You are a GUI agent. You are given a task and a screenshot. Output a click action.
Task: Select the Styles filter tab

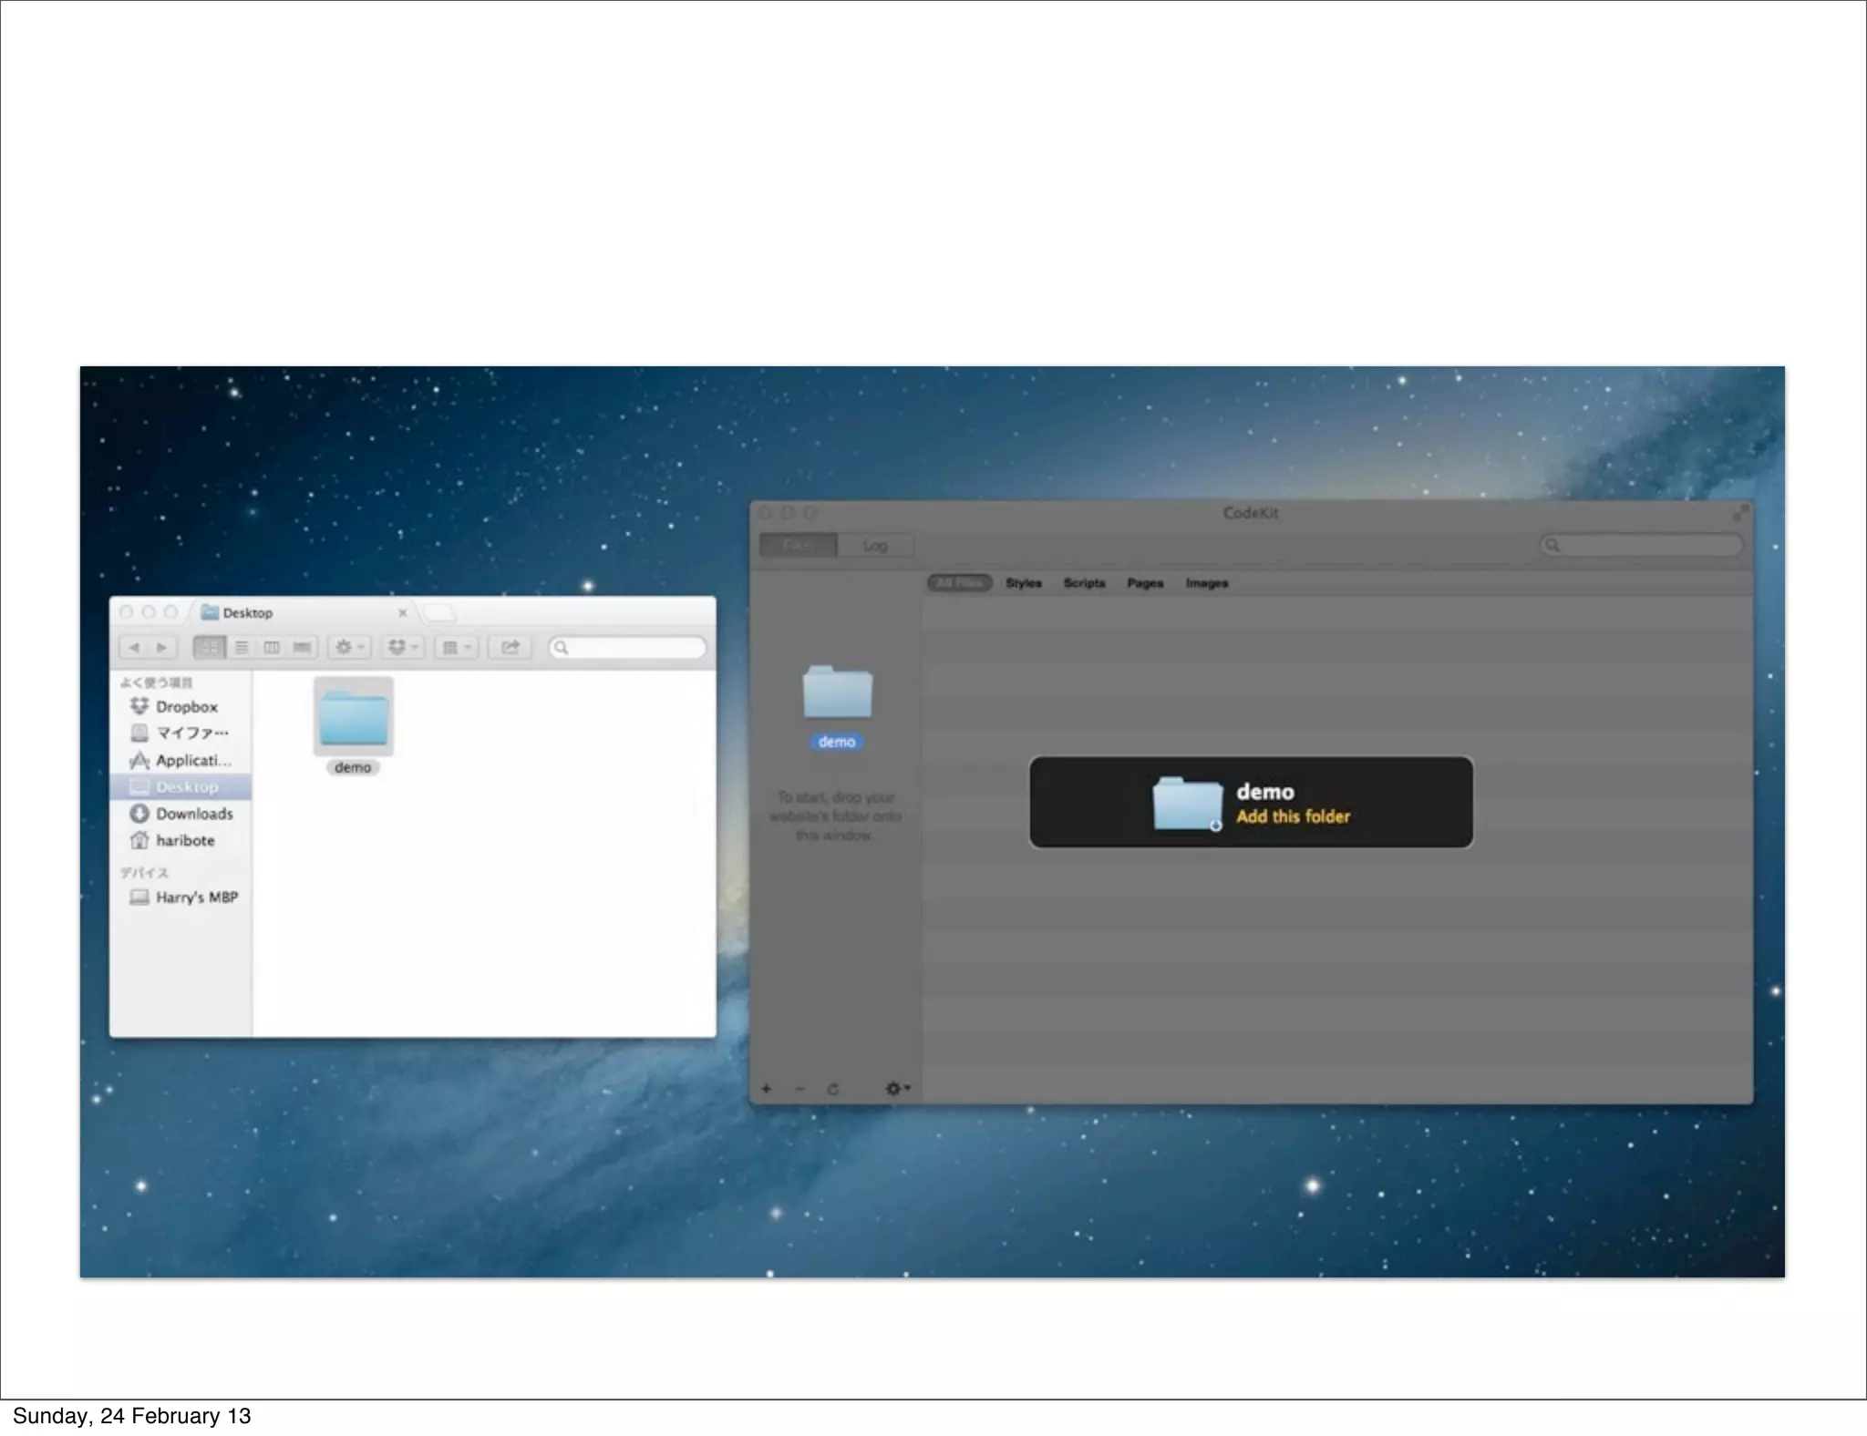tap(1023, 583)
